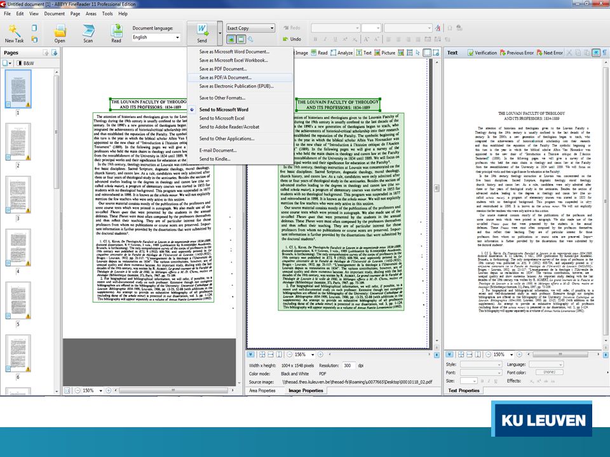Select the Picture area tool
The height and width of the screenshot is (457, 610).
[385, 53]
